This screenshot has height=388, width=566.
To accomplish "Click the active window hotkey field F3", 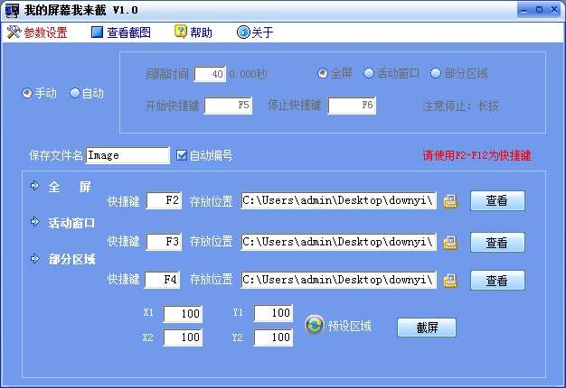I will (164, 242).
